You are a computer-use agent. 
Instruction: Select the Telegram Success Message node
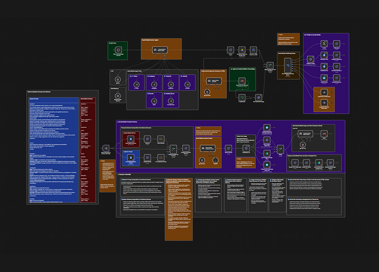point(267,128)
